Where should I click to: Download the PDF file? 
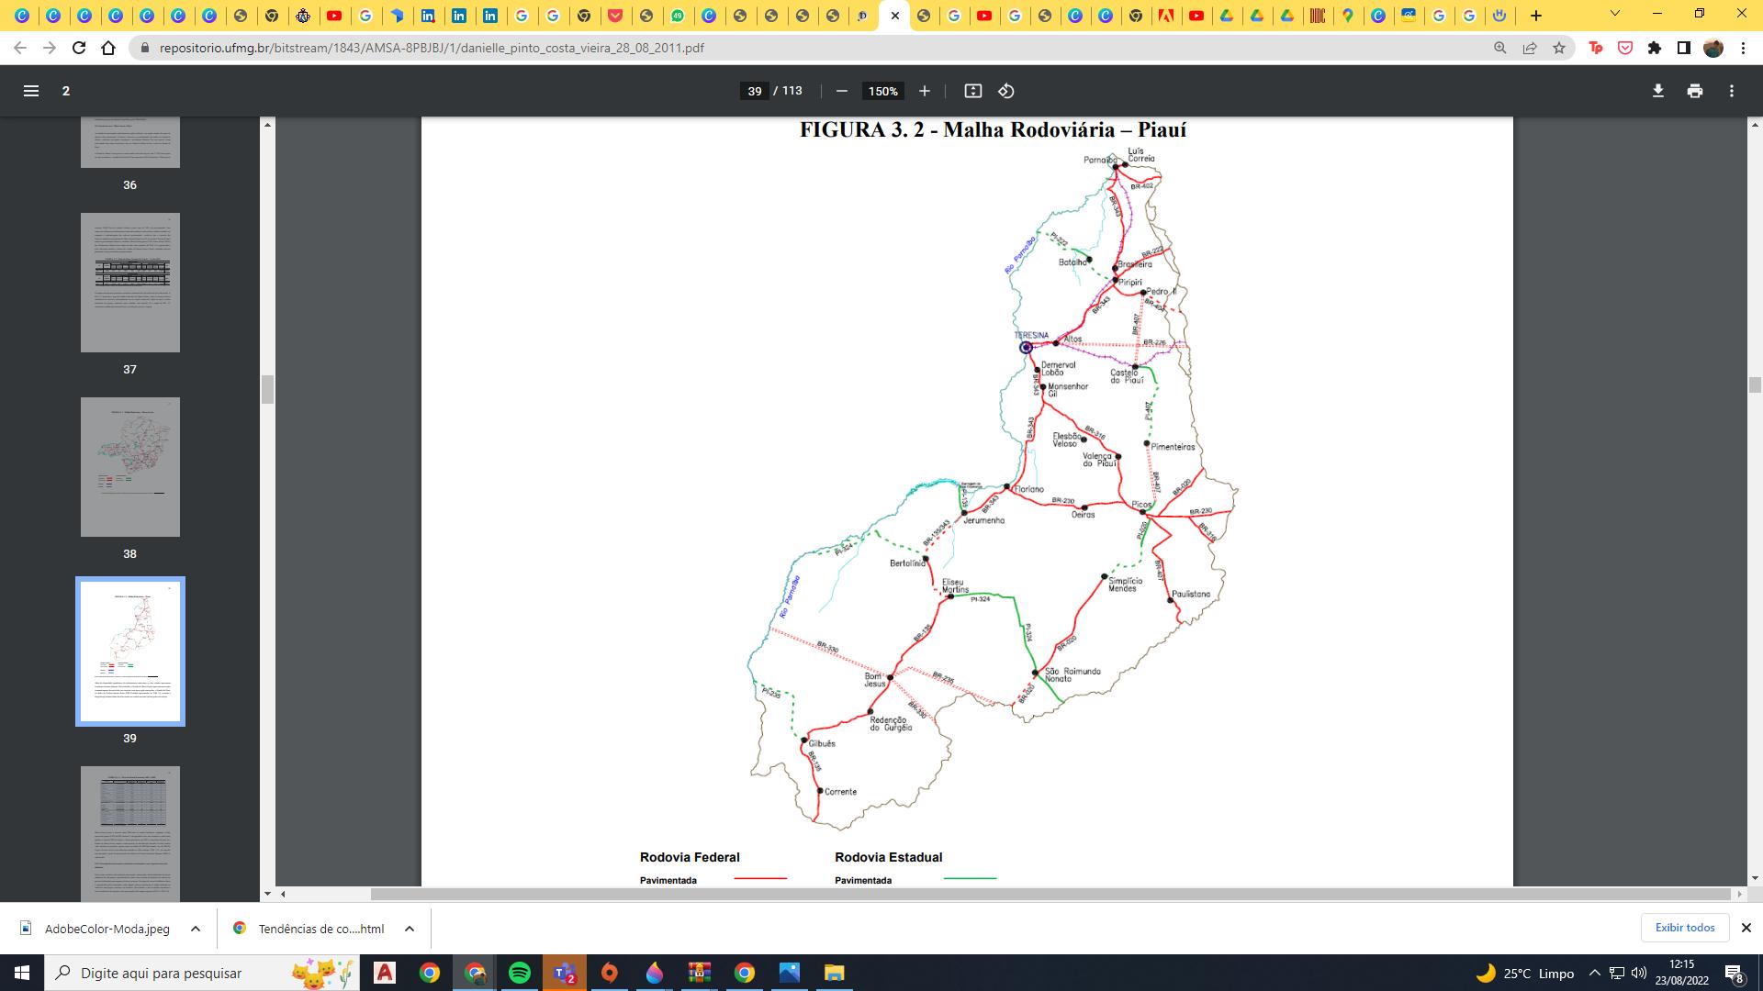(x=1658, y=91)
